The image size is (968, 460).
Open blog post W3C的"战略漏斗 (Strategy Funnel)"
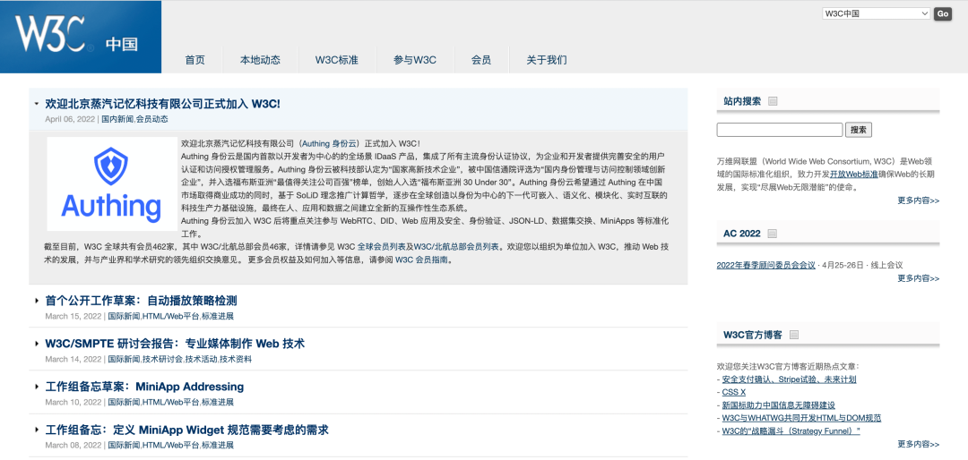point(791,431)
